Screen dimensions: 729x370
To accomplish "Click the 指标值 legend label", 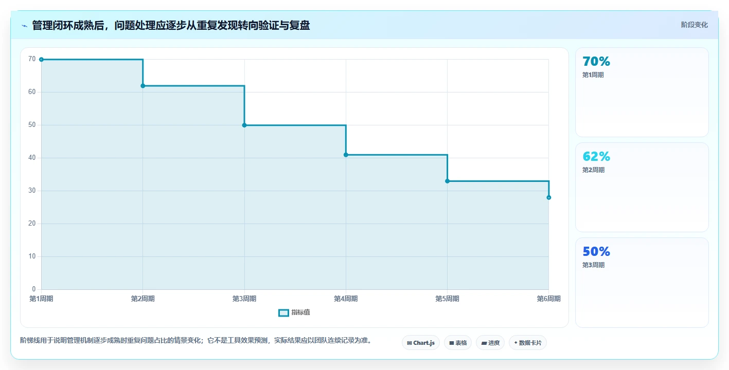I will point(300,312).
